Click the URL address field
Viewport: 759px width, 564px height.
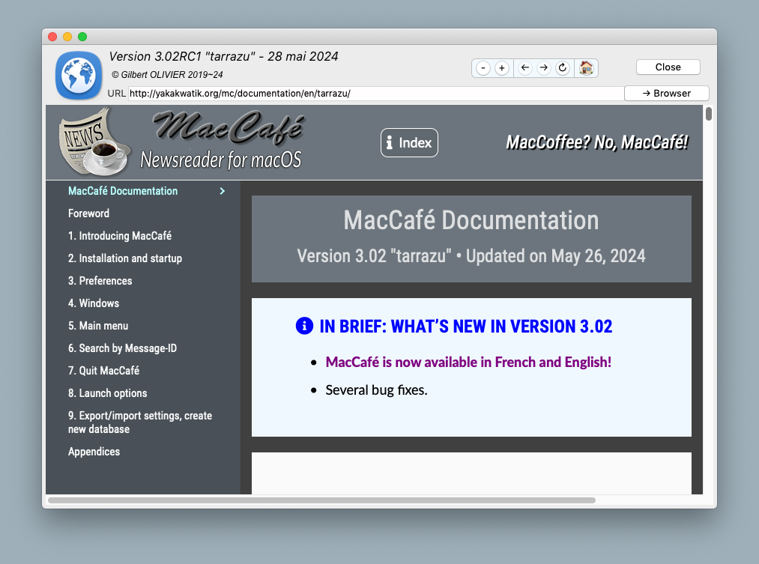[375, 94]
